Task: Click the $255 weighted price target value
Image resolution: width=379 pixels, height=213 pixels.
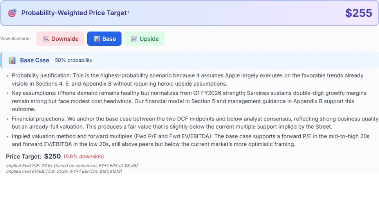Action: pyautogui.click(x=358, y=13)
